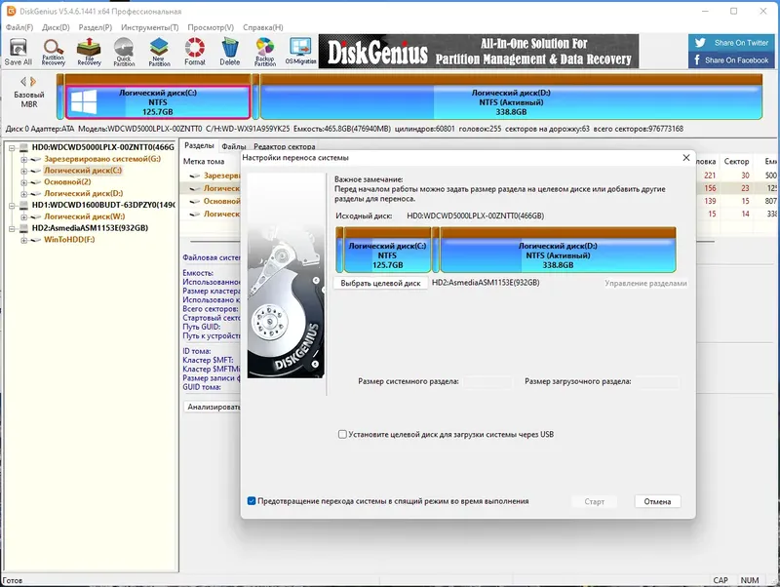Select Основной(2) in the disk tree
This screenshot has height=587, width=780.
click(67, 181)
